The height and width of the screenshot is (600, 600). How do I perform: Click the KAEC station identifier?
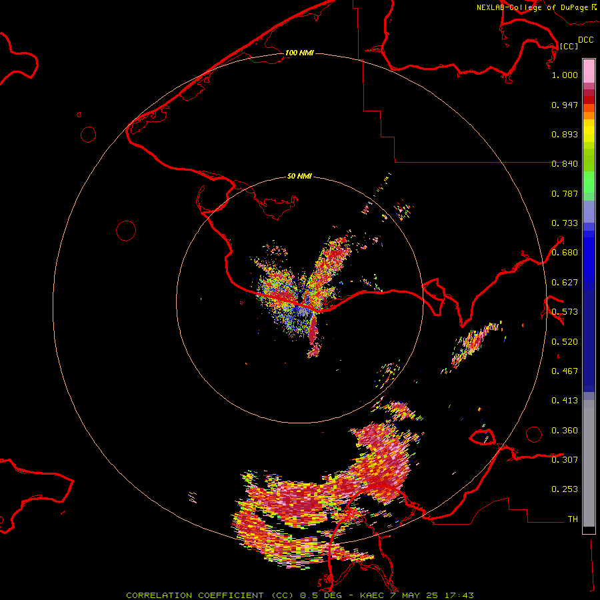[x=371, y=595]
